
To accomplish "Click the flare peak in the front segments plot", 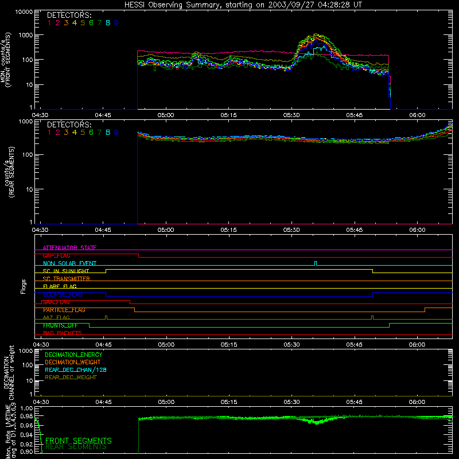I will pyautogui.click(x=316, y=34).
